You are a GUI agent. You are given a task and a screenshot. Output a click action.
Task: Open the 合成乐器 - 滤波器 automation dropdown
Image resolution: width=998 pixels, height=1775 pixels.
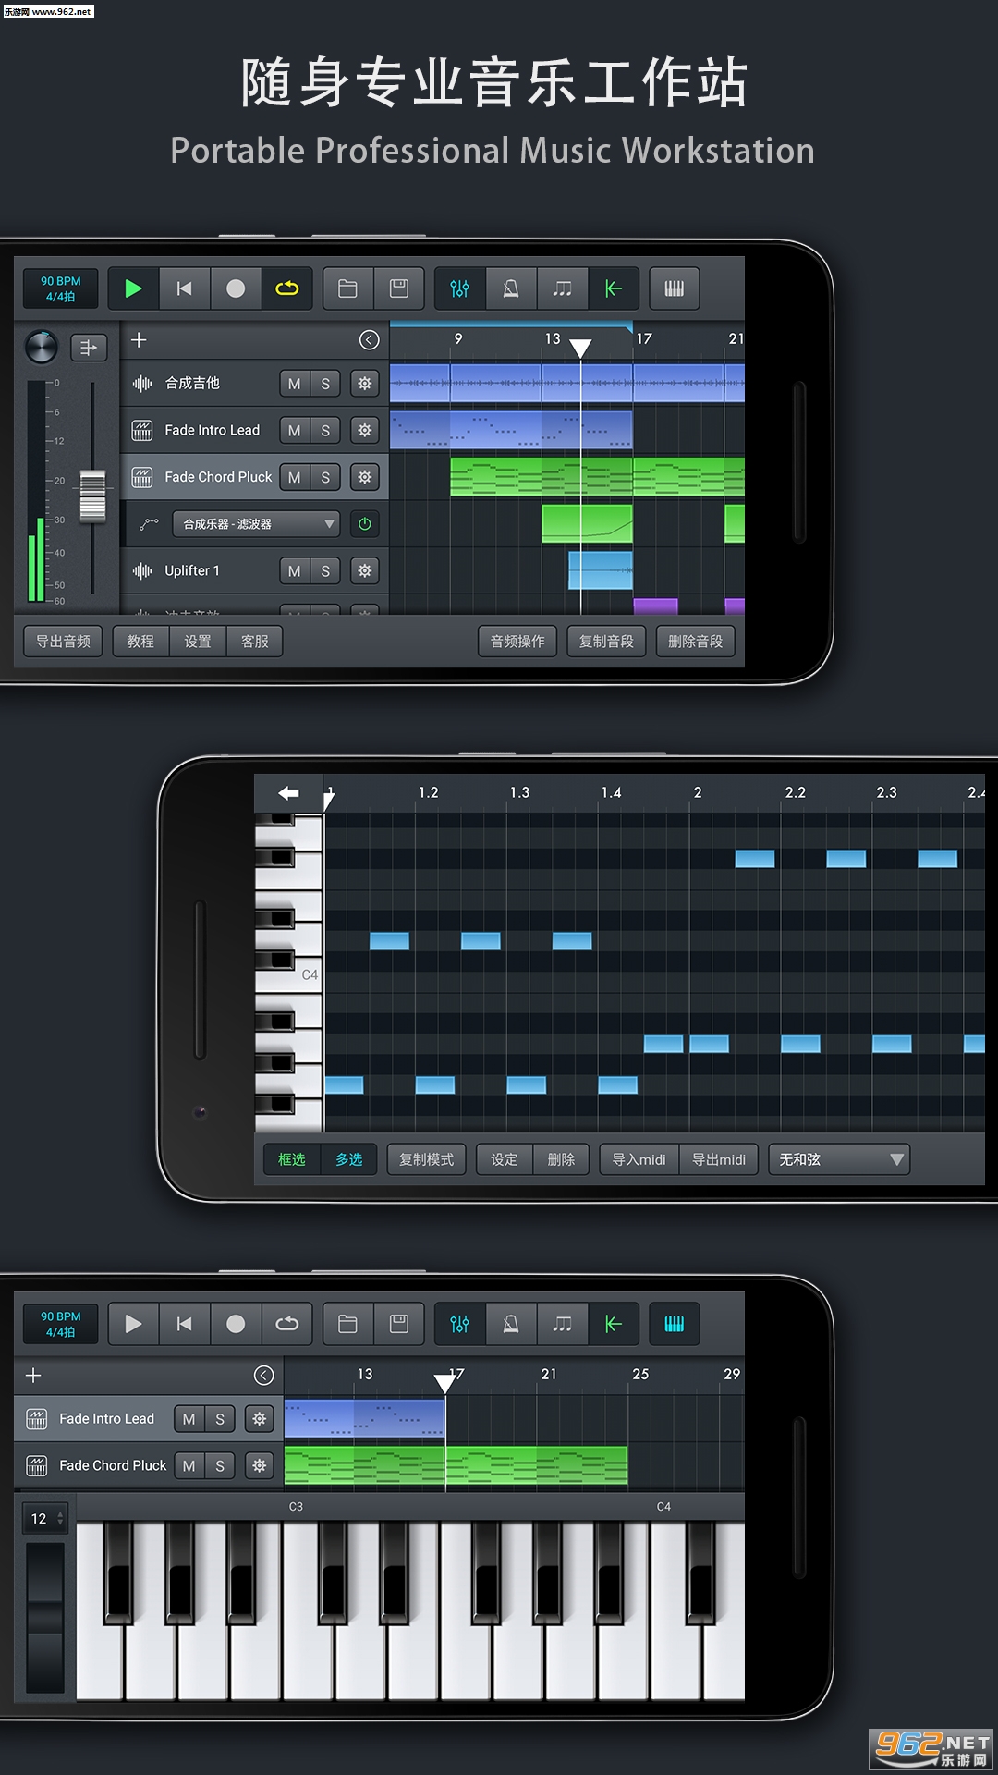[256, 524]
